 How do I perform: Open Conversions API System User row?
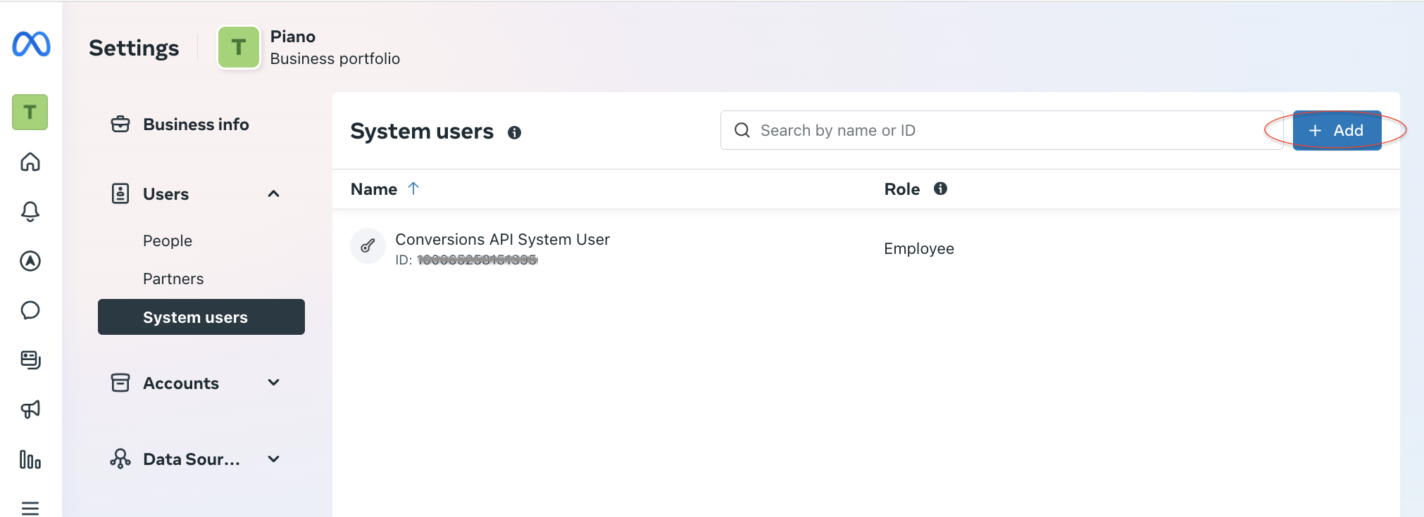point(866,248)
